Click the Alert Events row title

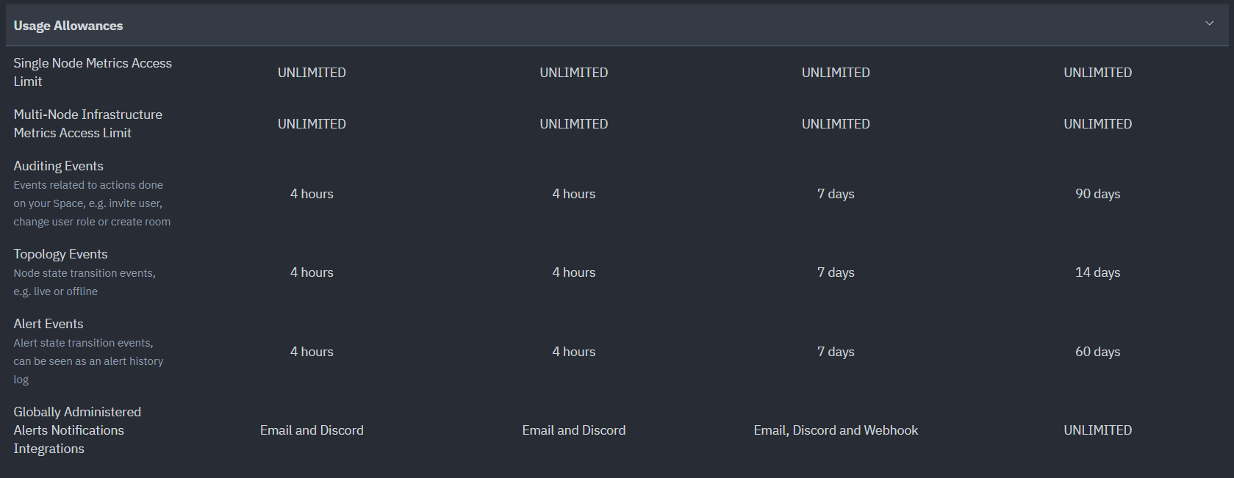[48, 324]
